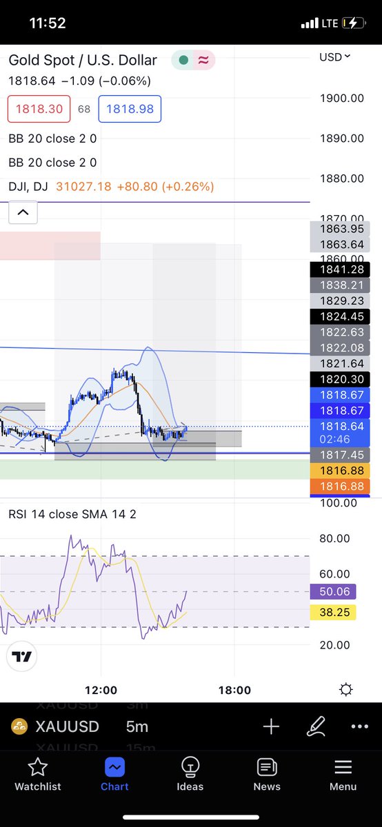Tap the 1820.30 price label
This screenshot has height=827, width=382.
click(x=340, y=379)
